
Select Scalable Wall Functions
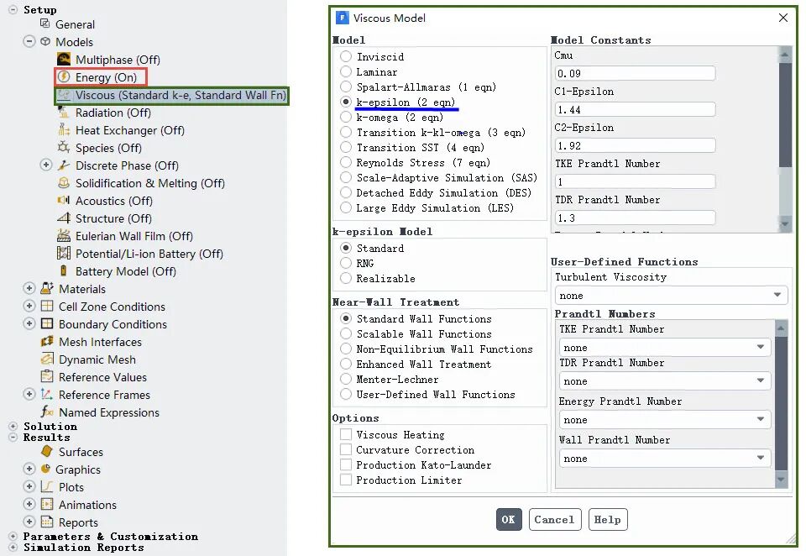coord(346,333)
